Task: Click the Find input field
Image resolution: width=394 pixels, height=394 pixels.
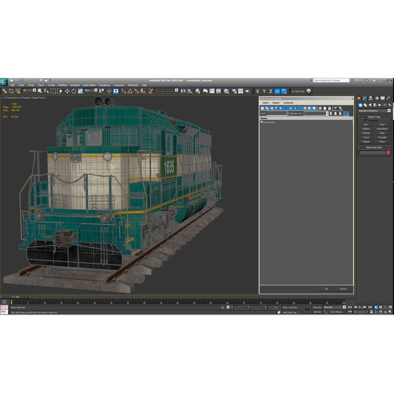Action: 277,113
